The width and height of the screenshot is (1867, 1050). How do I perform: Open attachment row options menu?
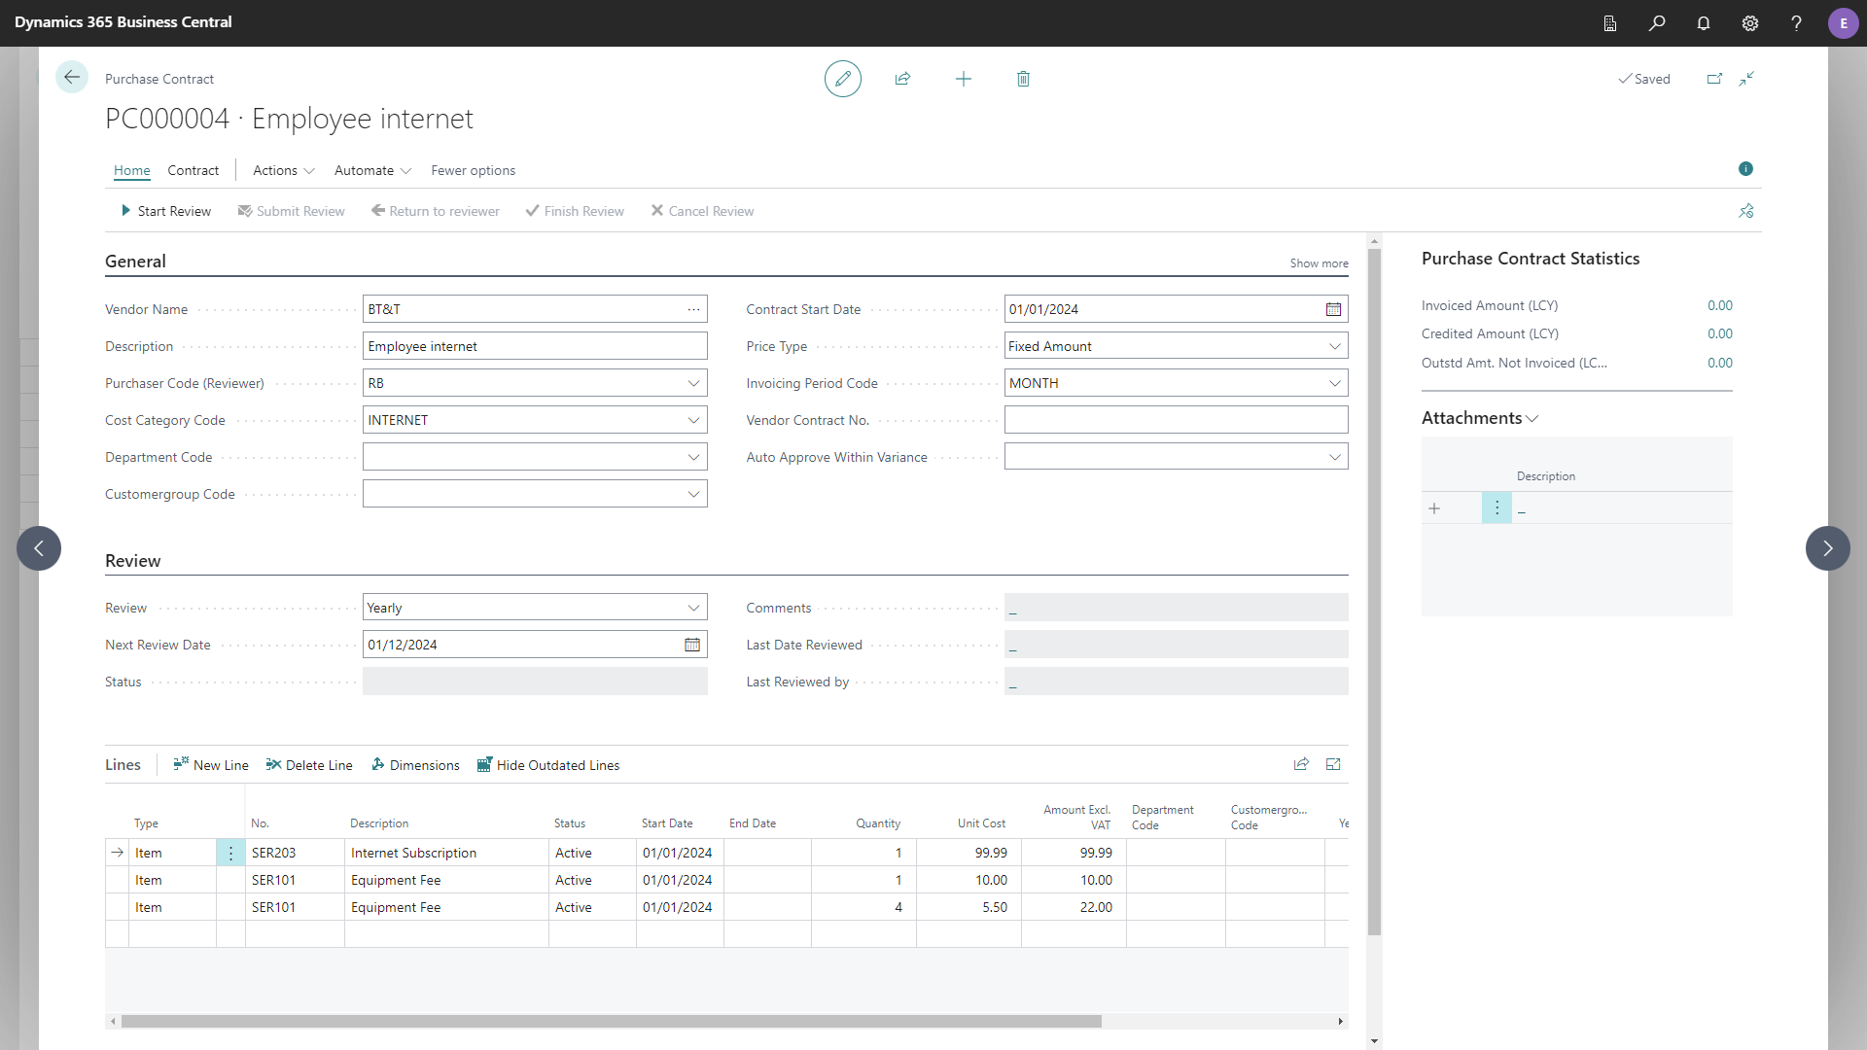[x=1497, y=507]
